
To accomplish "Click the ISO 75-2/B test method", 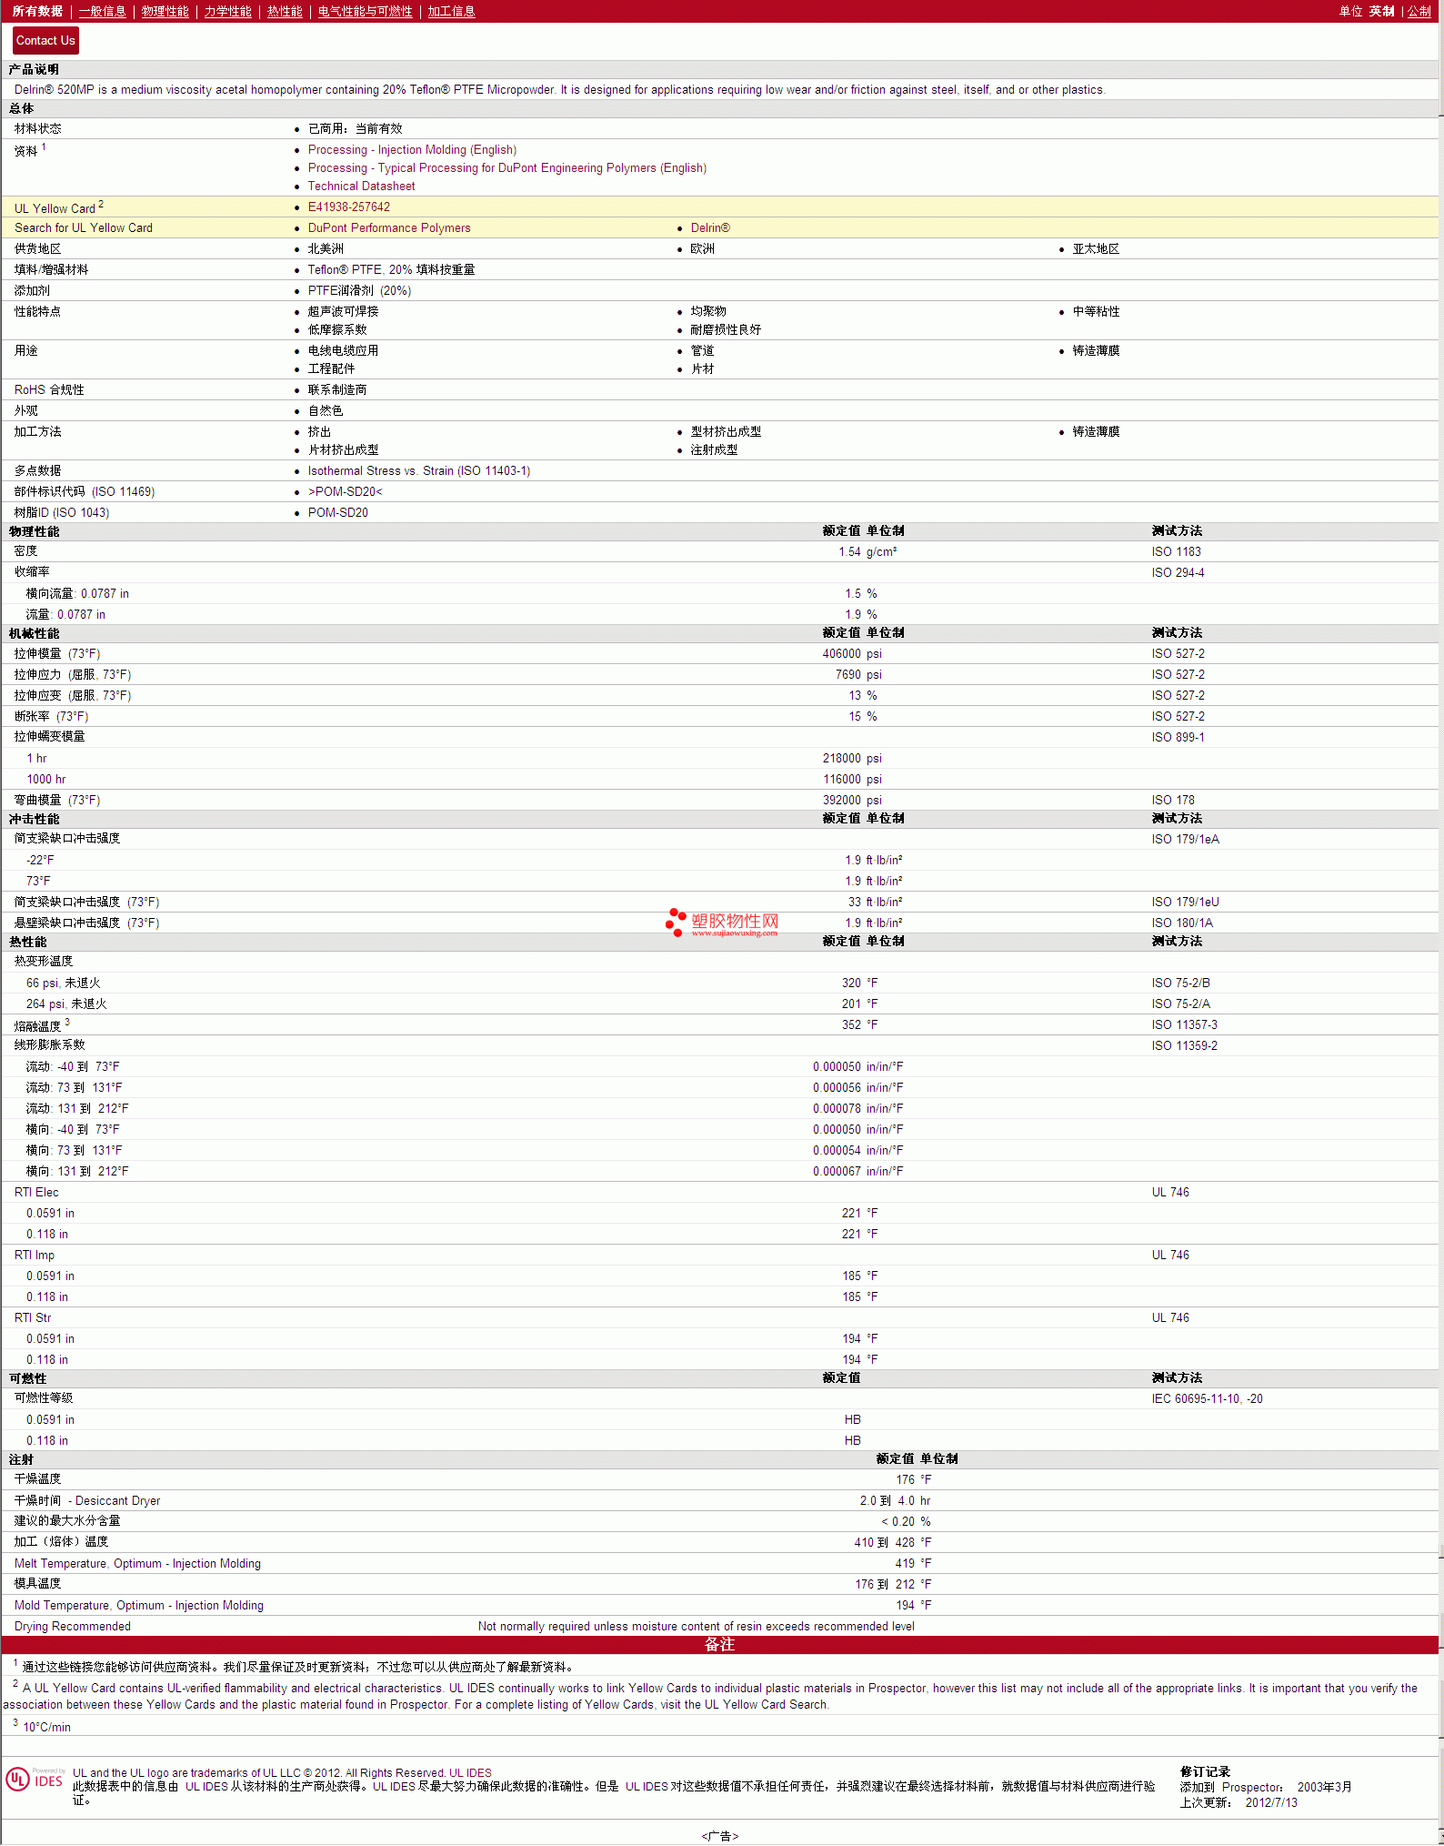I will [1181, 984].
